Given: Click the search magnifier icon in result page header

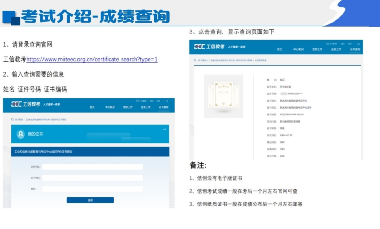Looking at the screenshot, I should (358, 44).
